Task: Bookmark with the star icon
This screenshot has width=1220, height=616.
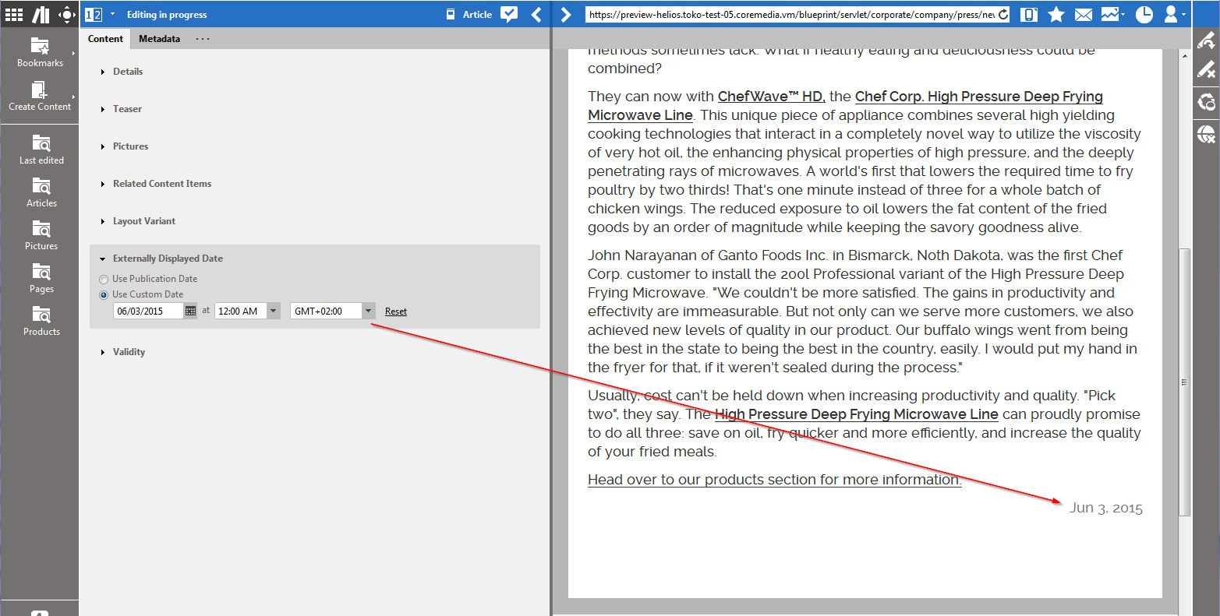Action: tap(1056, 14)
